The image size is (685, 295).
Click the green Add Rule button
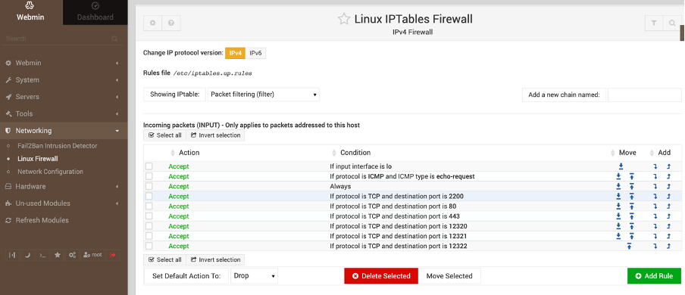click(x=654, y=276)
